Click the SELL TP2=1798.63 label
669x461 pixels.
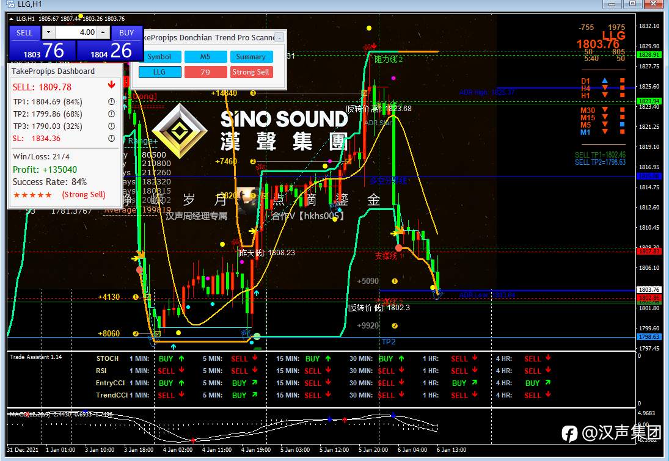coord(600,162)
